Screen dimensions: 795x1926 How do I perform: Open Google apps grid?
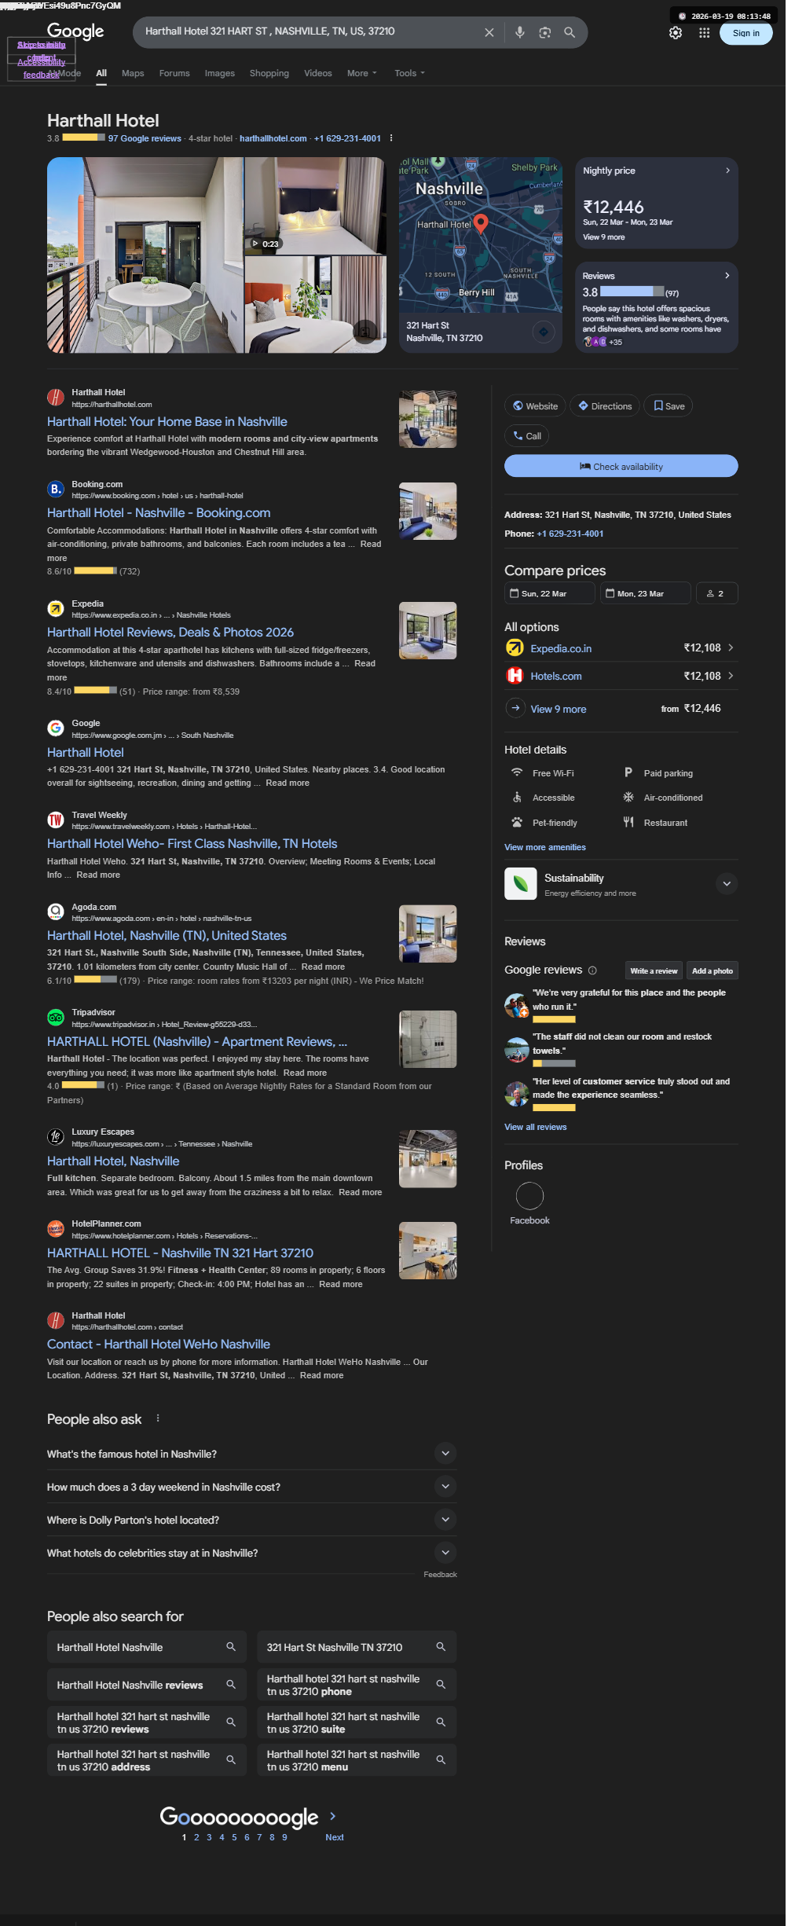click(x=704, y=33)
